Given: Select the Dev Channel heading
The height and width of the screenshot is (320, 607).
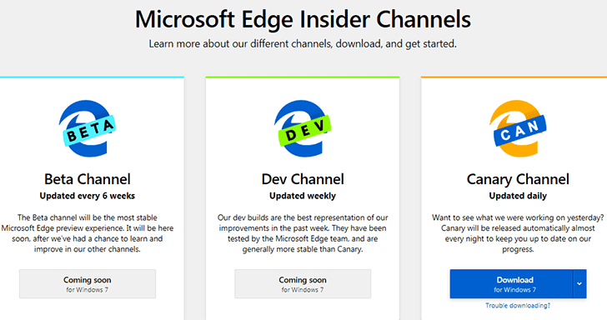Looking at the screenshot, I should pyautogui.click(x=303, y=179).
